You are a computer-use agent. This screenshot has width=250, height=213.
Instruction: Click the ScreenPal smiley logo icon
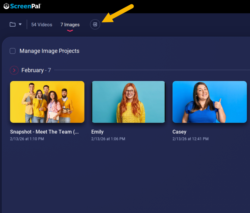(6, 6)
